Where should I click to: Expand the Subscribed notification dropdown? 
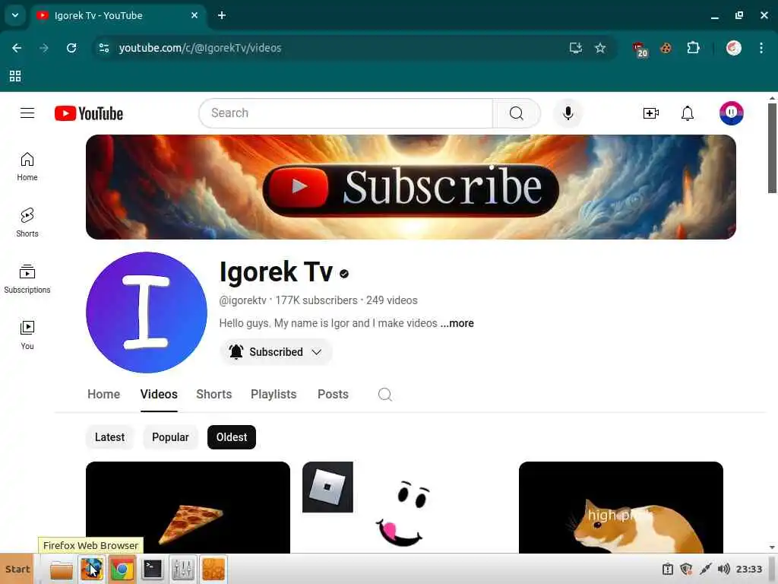point(276,351)
